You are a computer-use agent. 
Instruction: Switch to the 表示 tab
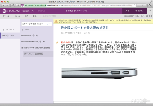tap(35, 16)
